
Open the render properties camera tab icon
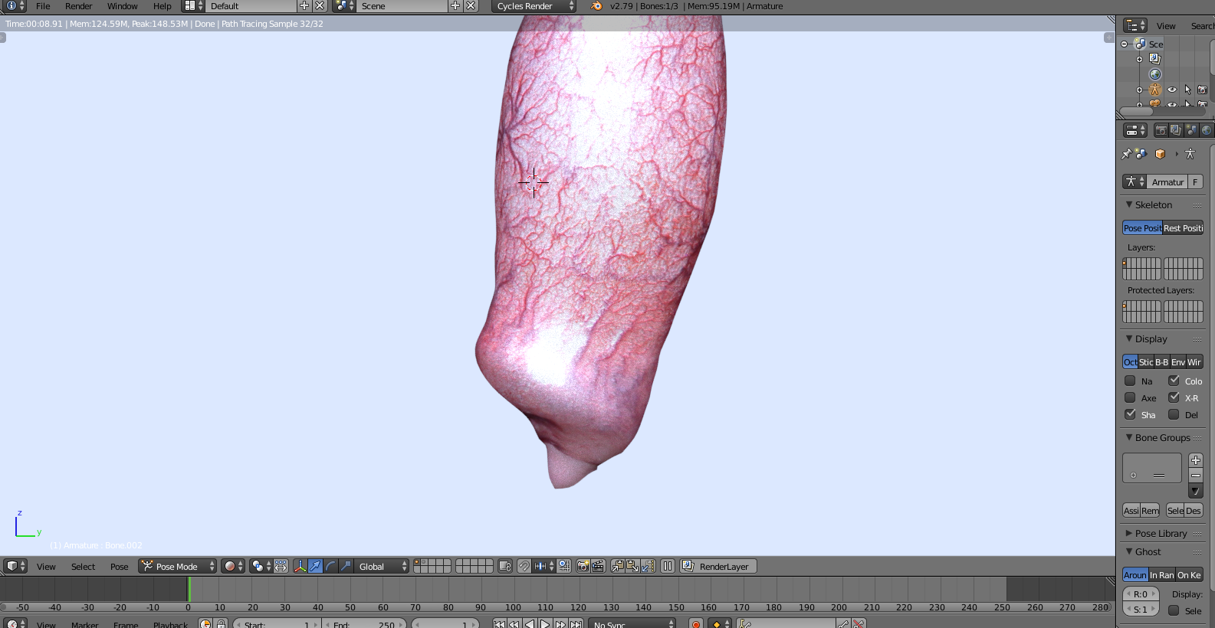point(1161,130)
